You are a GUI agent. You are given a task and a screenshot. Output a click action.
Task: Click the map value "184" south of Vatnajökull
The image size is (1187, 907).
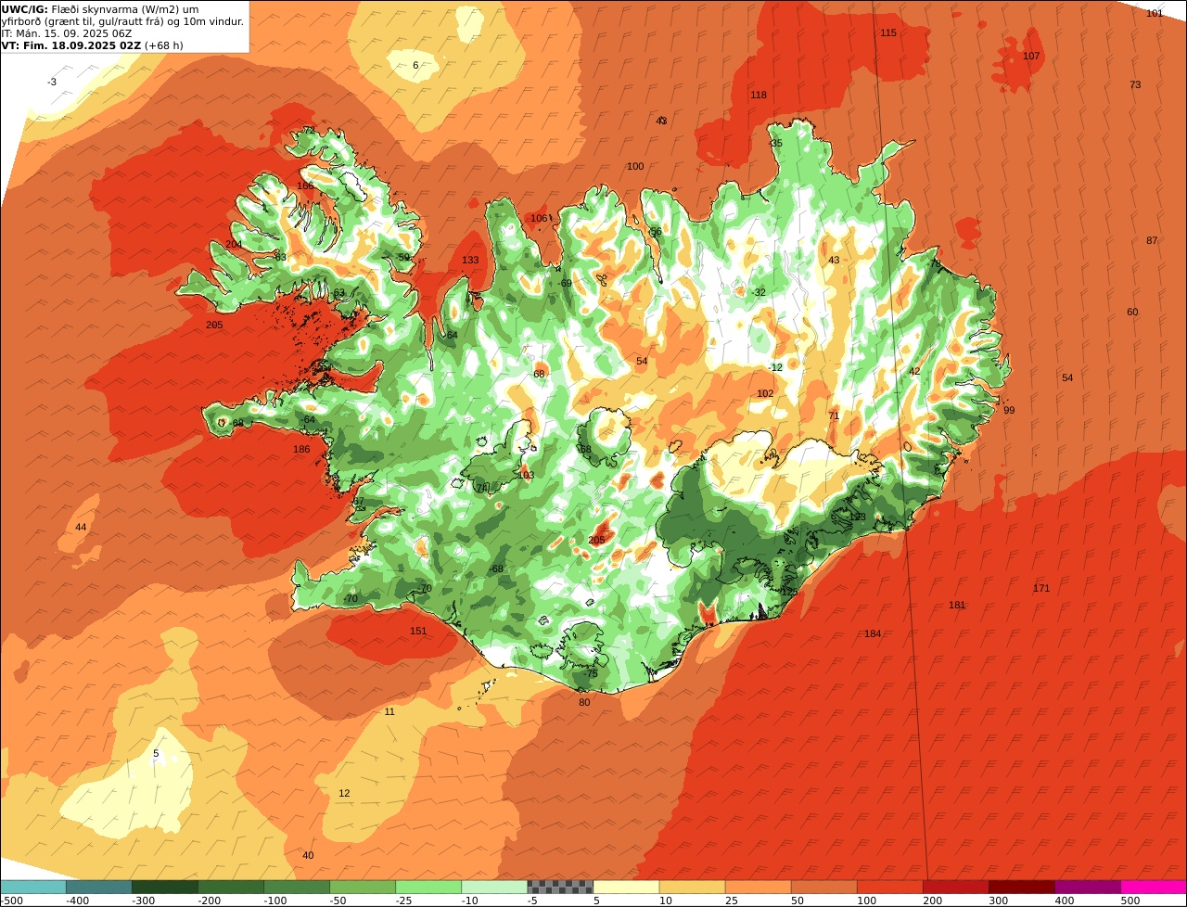point(873,633)
